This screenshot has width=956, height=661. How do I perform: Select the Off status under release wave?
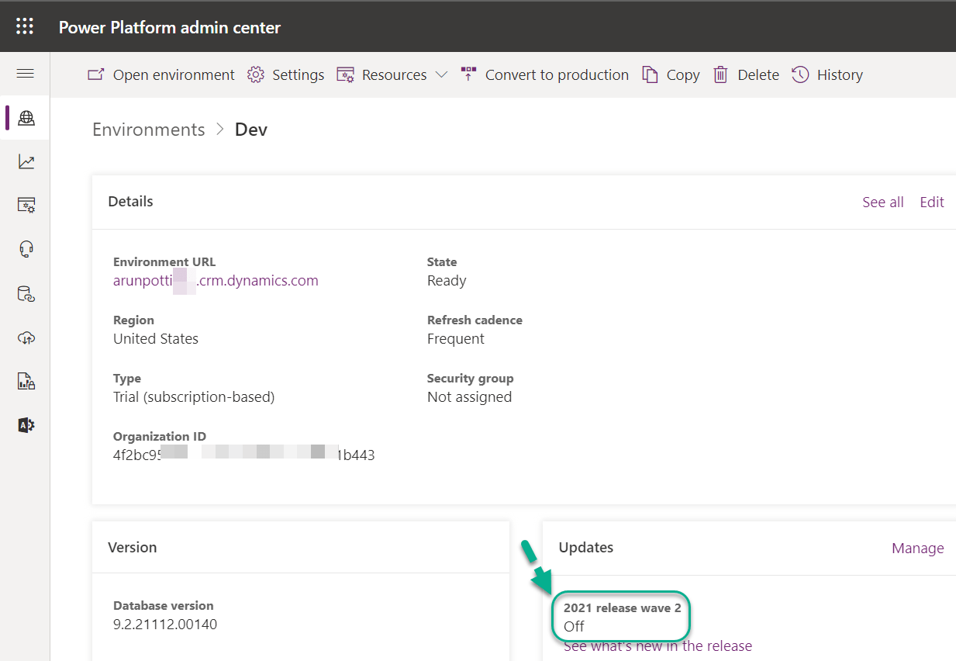click(x=574, y=626)
